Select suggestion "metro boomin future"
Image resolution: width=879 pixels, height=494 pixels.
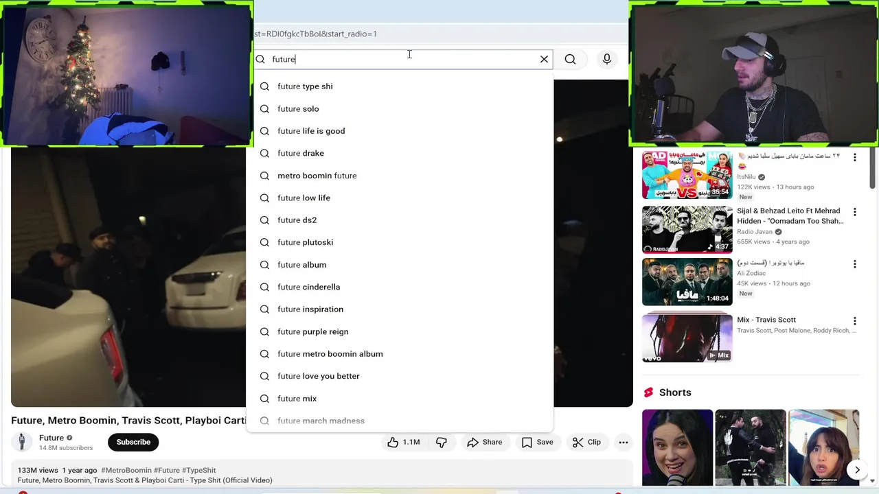[400, 176]
